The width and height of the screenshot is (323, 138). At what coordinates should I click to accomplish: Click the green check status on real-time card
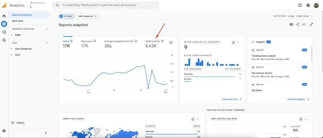click(x=235, y=43)
